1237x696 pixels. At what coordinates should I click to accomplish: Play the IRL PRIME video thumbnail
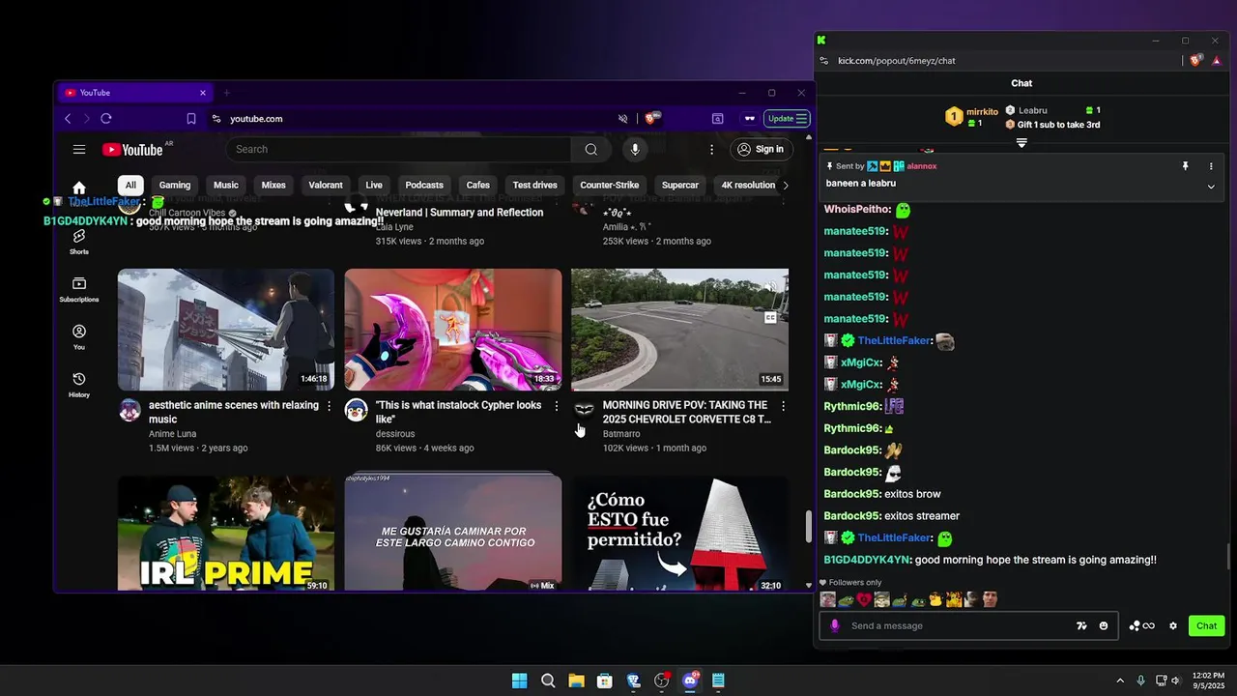pyautogui.click(x=226, y=534)
